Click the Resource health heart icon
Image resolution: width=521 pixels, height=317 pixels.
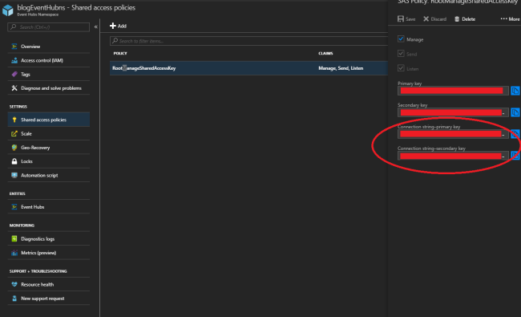tap(14, 284)
